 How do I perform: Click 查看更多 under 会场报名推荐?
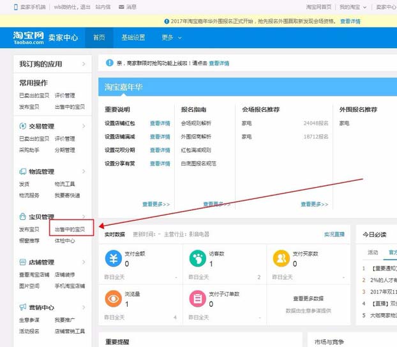(x=315, y=204)
